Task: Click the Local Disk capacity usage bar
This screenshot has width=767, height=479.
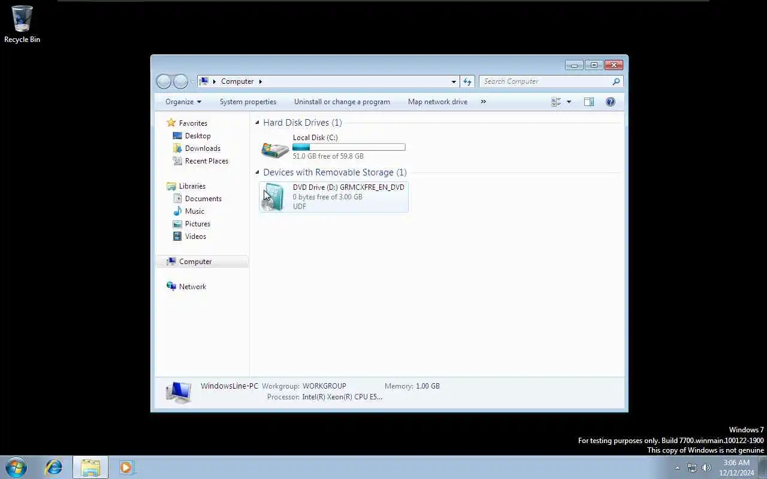Action: pos(349,147)
